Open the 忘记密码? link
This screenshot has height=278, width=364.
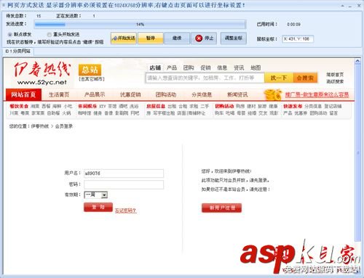click(x=126, y=210)
